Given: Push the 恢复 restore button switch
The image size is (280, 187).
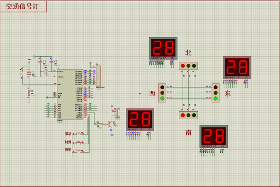Looking at the screenshot, I should click(x=78, y=151).
